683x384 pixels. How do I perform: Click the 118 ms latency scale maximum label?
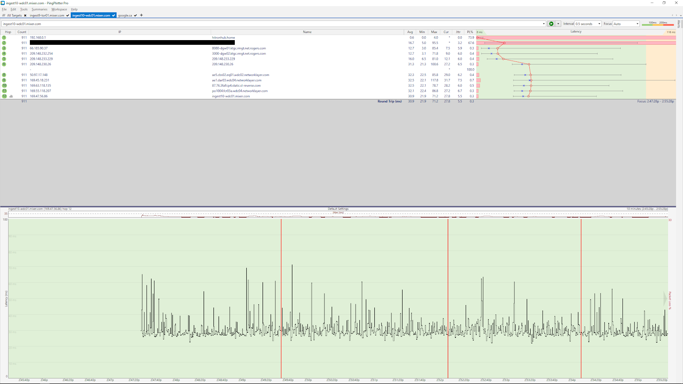click(671, 32)
